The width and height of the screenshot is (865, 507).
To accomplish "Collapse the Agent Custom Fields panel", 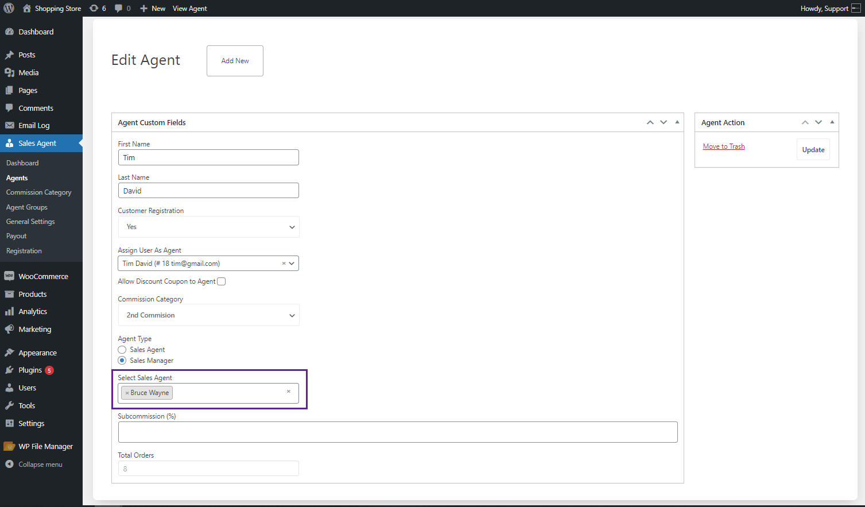I will pyautogui.click(x=677, y=122).
